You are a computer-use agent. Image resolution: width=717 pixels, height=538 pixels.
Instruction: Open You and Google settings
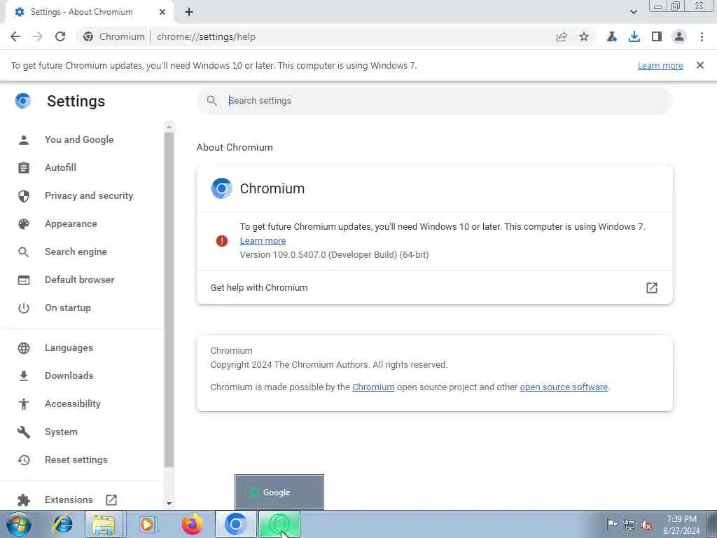pos(79,139)
